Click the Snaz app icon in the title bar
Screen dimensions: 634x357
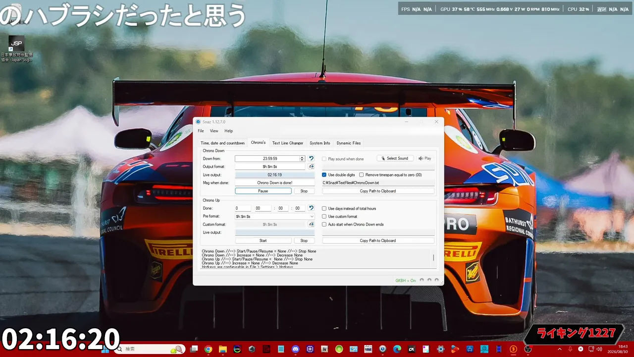198,122
